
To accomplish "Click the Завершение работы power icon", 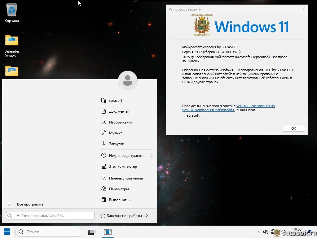I will coord(103,216).
